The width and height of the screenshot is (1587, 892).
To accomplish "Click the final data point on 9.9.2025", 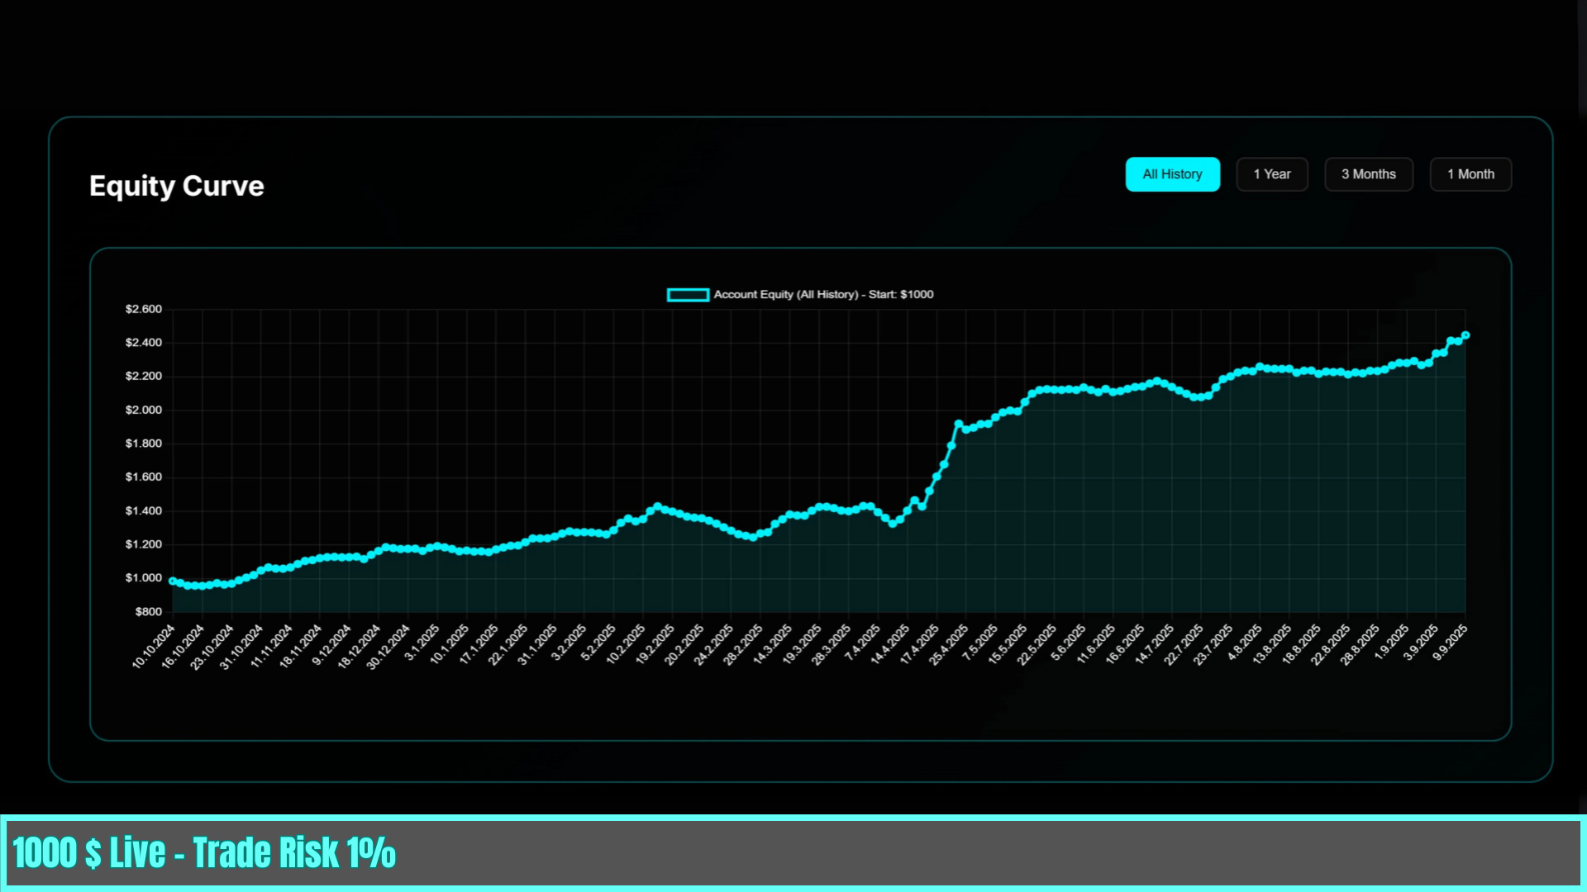I will tap(1465, 335).
